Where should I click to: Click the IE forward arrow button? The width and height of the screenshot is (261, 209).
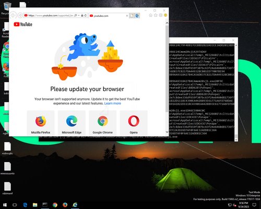pyautogui.click(x=20, y=16)
